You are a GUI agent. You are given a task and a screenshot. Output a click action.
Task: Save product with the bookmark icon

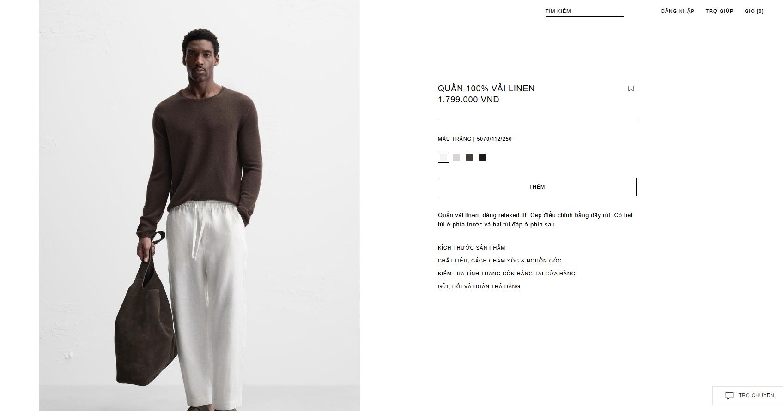click(631, 89)
